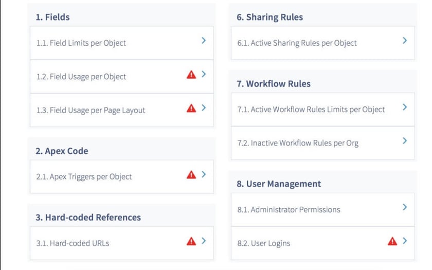Click warning icon on Field Usage per Object
432x270 pixels.
coord(191,75)
